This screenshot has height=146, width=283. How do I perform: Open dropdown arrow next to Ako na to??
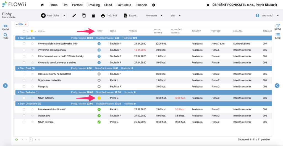[278, 16]
